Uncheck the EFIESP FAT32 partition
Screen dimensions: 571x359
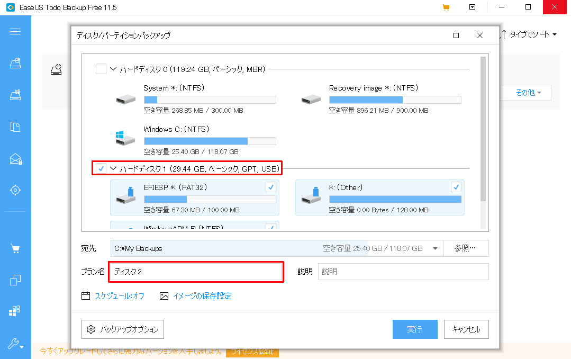(x=271, y=187)
